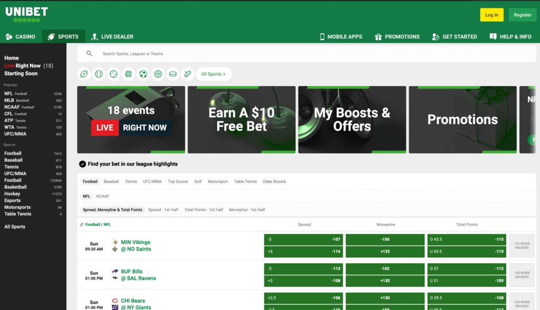Open the Sports tab

[63, 36]
